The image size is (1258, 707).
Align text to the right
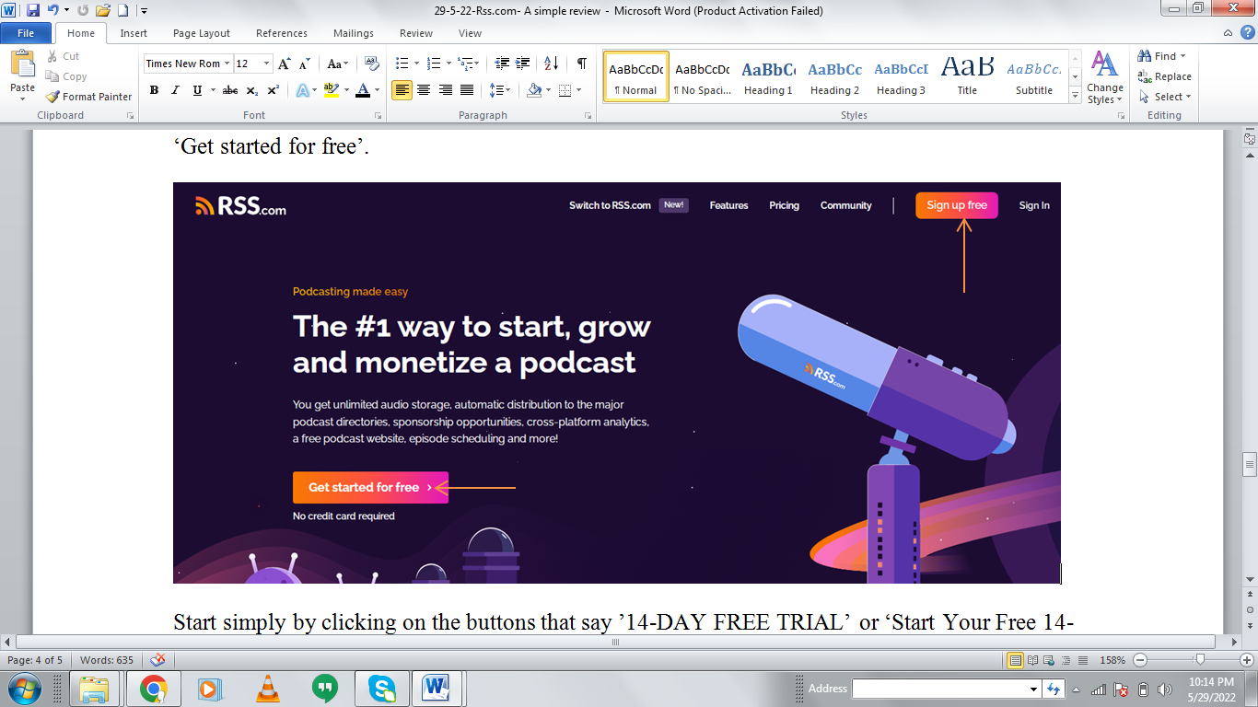445,90
